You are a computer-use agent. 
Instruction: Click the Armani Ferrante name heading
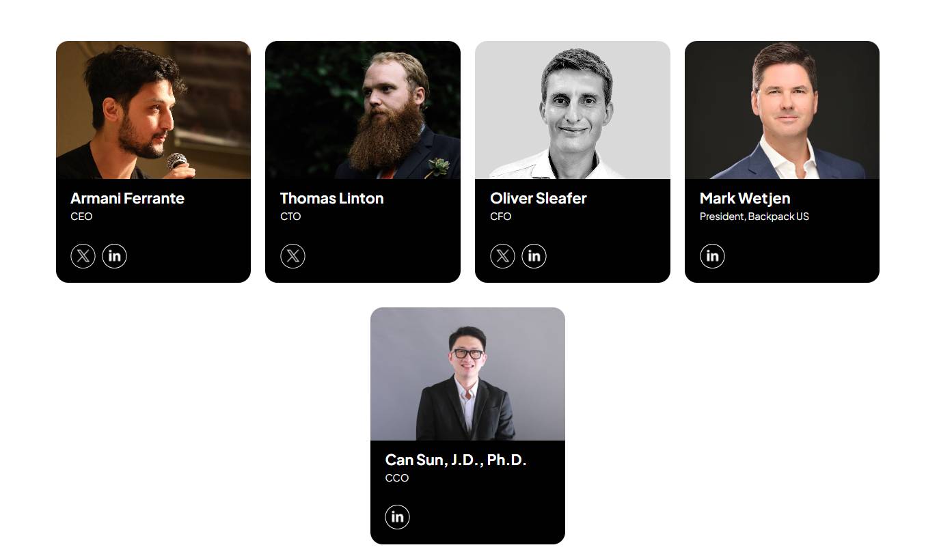point(127,198)
